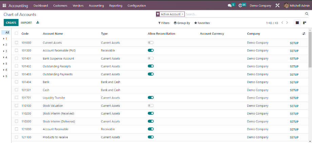Viewport: 312px width, 143px height.
Task: Tick the checkbox for Bank account 101404
Action: [17, 82]
